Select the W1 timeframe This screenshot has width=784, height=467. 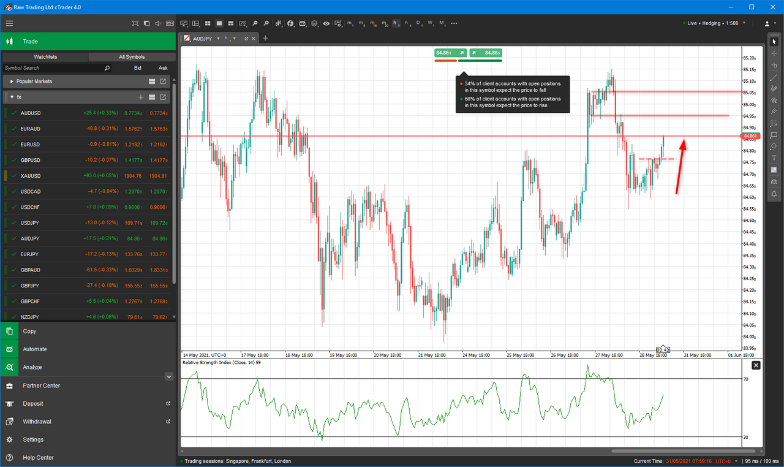point(431,23)
